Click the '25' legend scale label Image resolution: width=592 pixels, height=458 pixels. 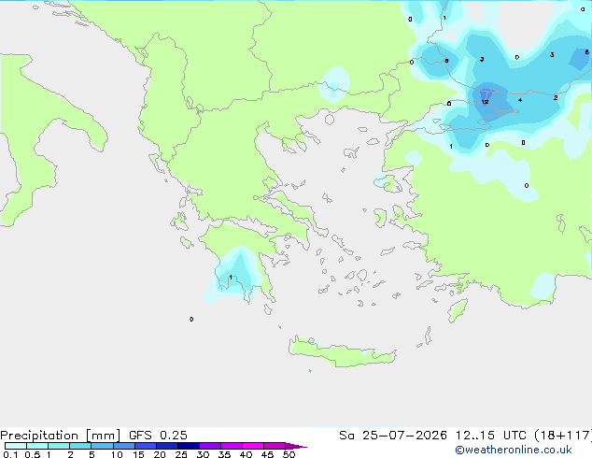tap(181, 454)
